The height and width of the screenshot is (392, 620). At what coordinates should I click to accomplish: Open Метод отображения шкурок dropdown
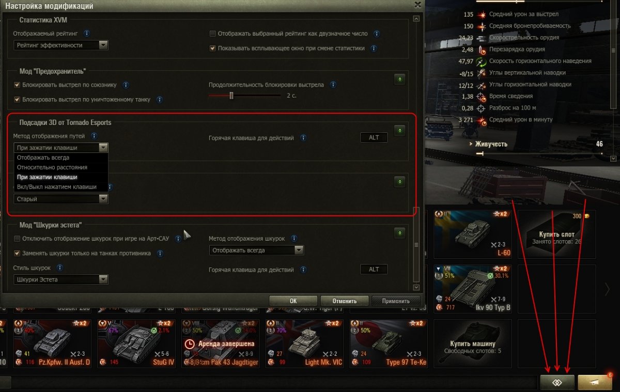tap(256, 250)
